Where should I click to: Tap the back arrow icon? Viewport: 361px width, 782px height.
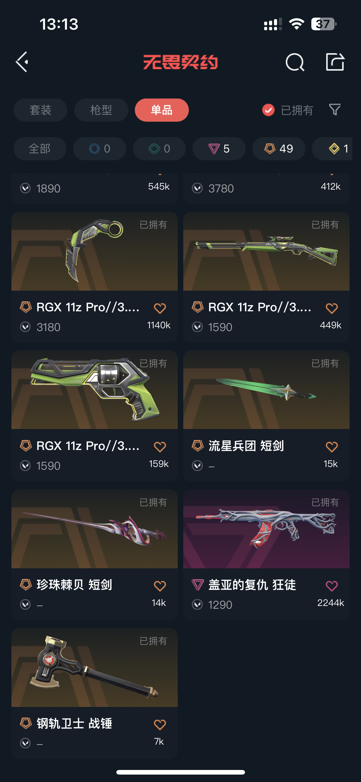(22, 62)
